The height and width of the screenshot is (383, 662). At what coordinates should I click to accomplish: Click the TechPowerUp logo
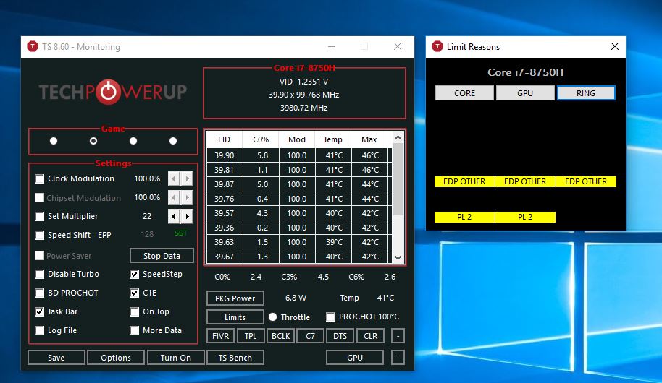click(x=113, y=92)
